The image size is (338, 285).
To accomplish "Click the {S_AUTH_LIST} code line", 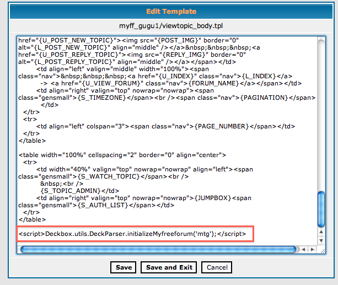I will click(96, 205).
